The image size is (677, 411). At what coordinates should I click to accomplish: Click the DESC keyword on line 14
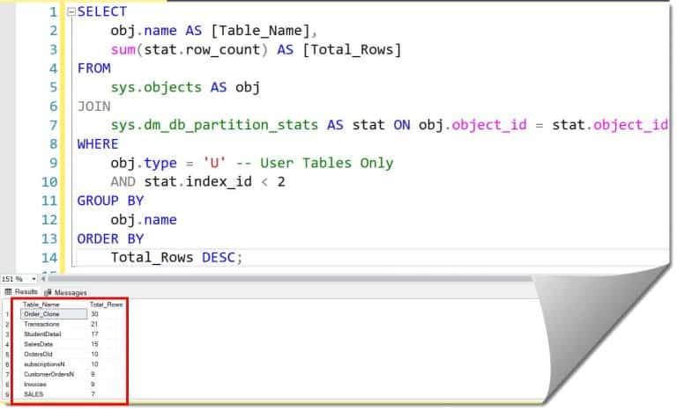click(x=219, y=258)
